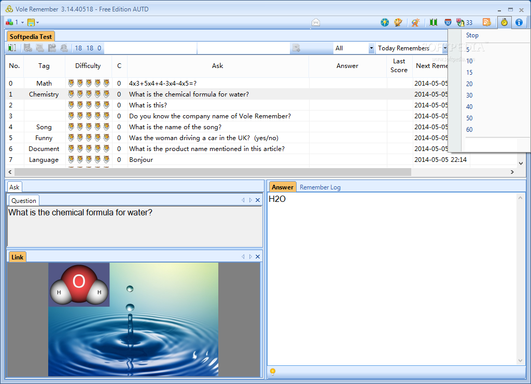This screenshot has width=531, height=384.
Task: Close the Question panel
Action: 258,200
